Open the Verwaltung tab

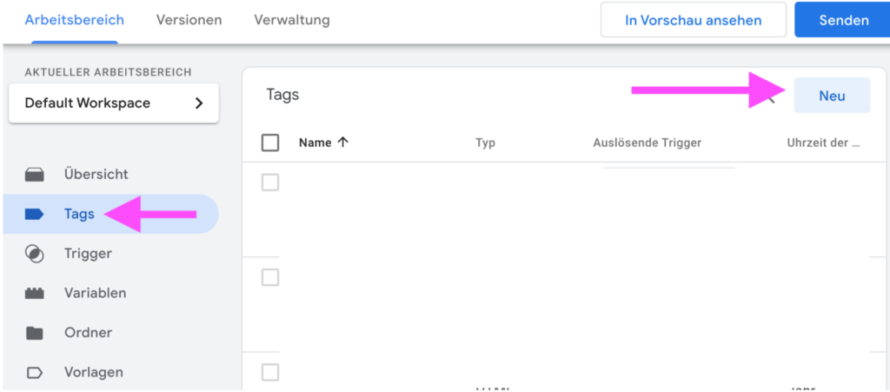(x=291, y=20)
